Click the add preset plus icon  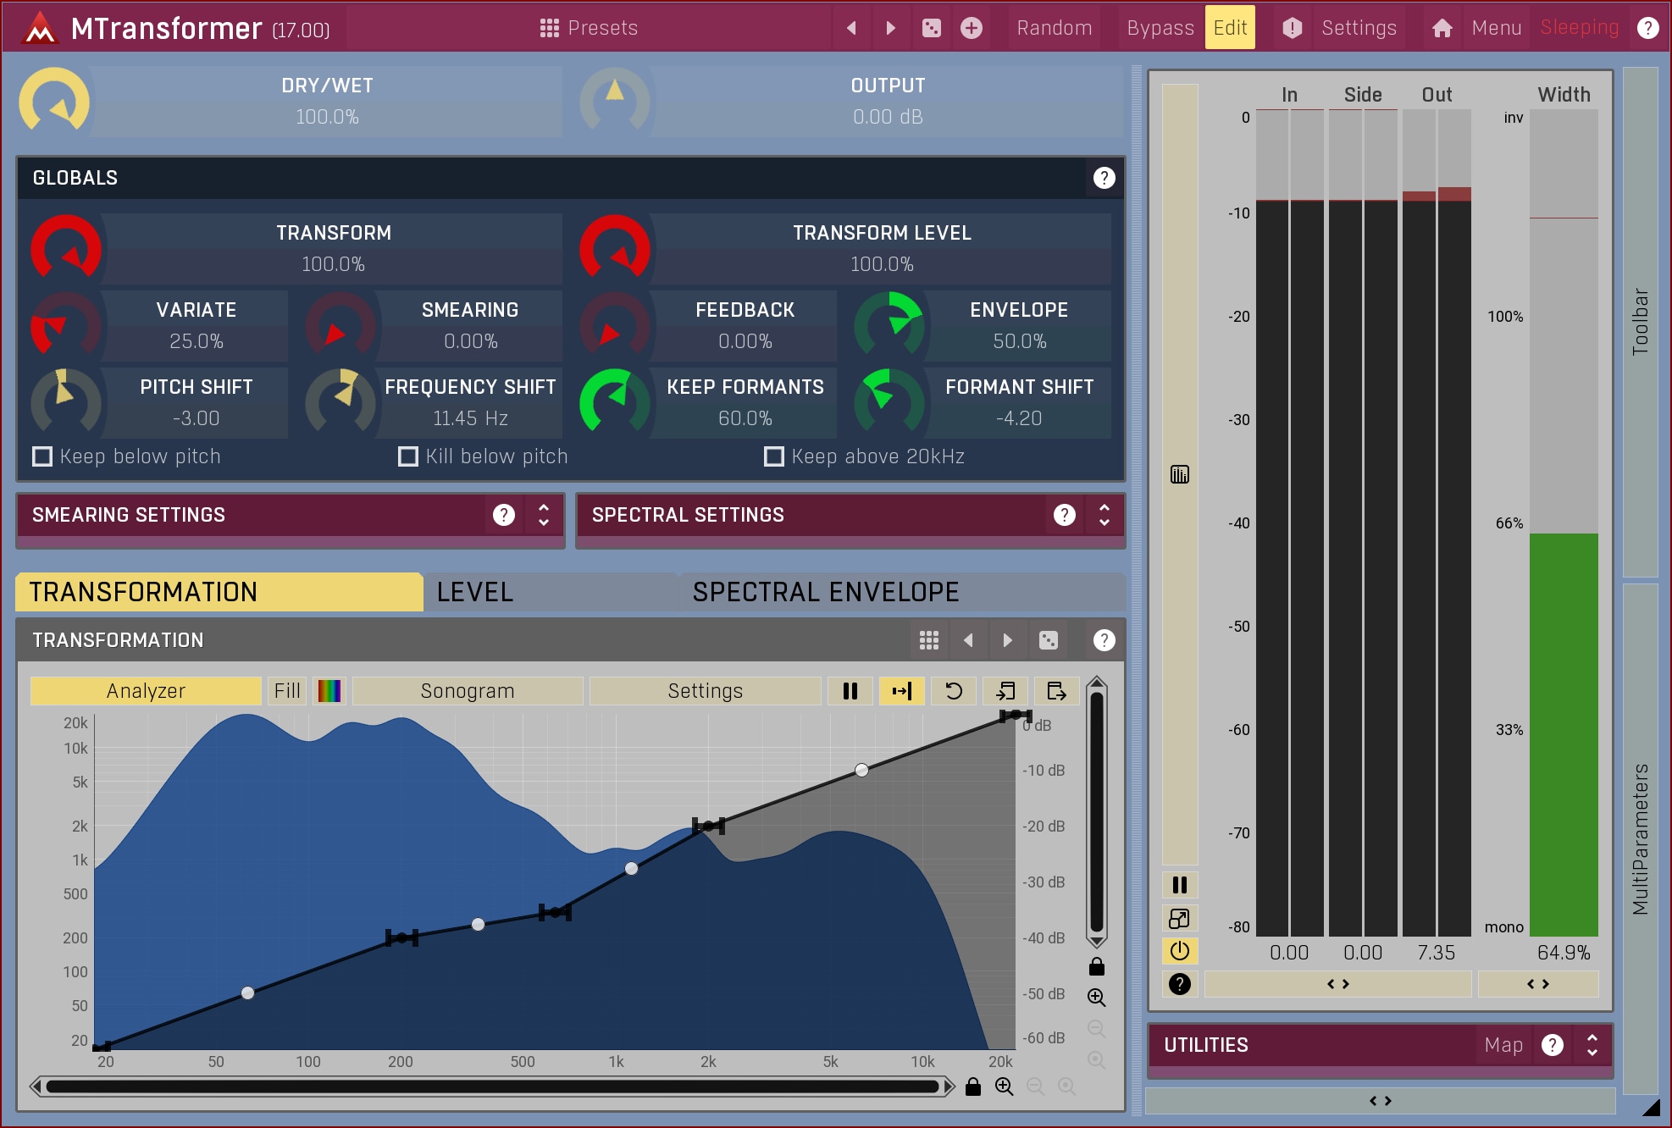click(x=972, y=28)
